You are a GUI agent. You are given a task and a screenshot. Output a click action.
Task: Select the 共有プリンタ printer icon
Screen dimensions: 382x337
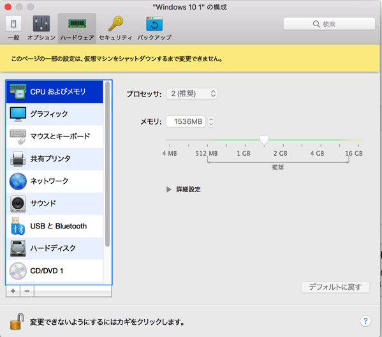coord(18,159)
